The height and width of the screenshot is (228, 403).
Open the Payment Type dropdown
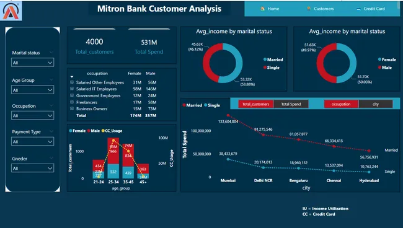pos(33,142)
